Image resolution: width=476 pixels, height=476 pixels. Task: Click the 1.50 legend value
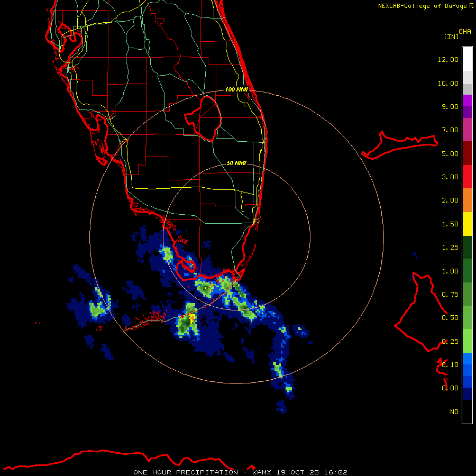[450, 224]
